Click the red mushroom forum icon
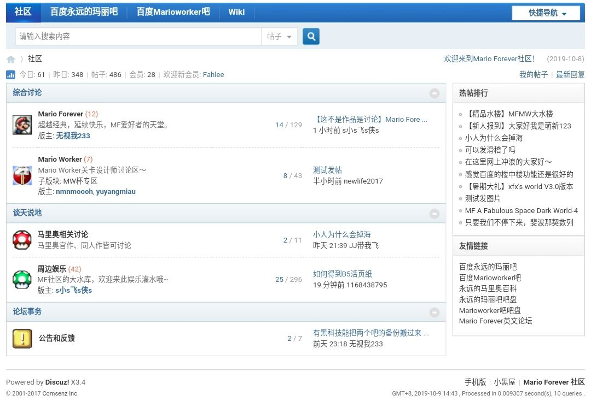The width and height of the screenshot is (591, 401). tap(22, 240)
